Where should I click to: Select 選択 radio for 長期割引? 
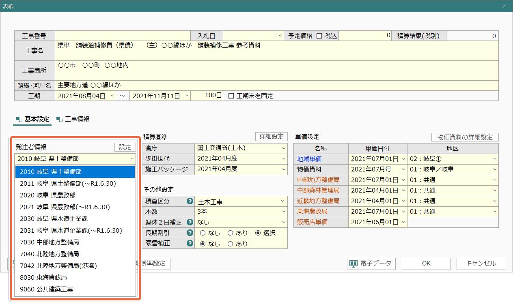click(258, 233)
